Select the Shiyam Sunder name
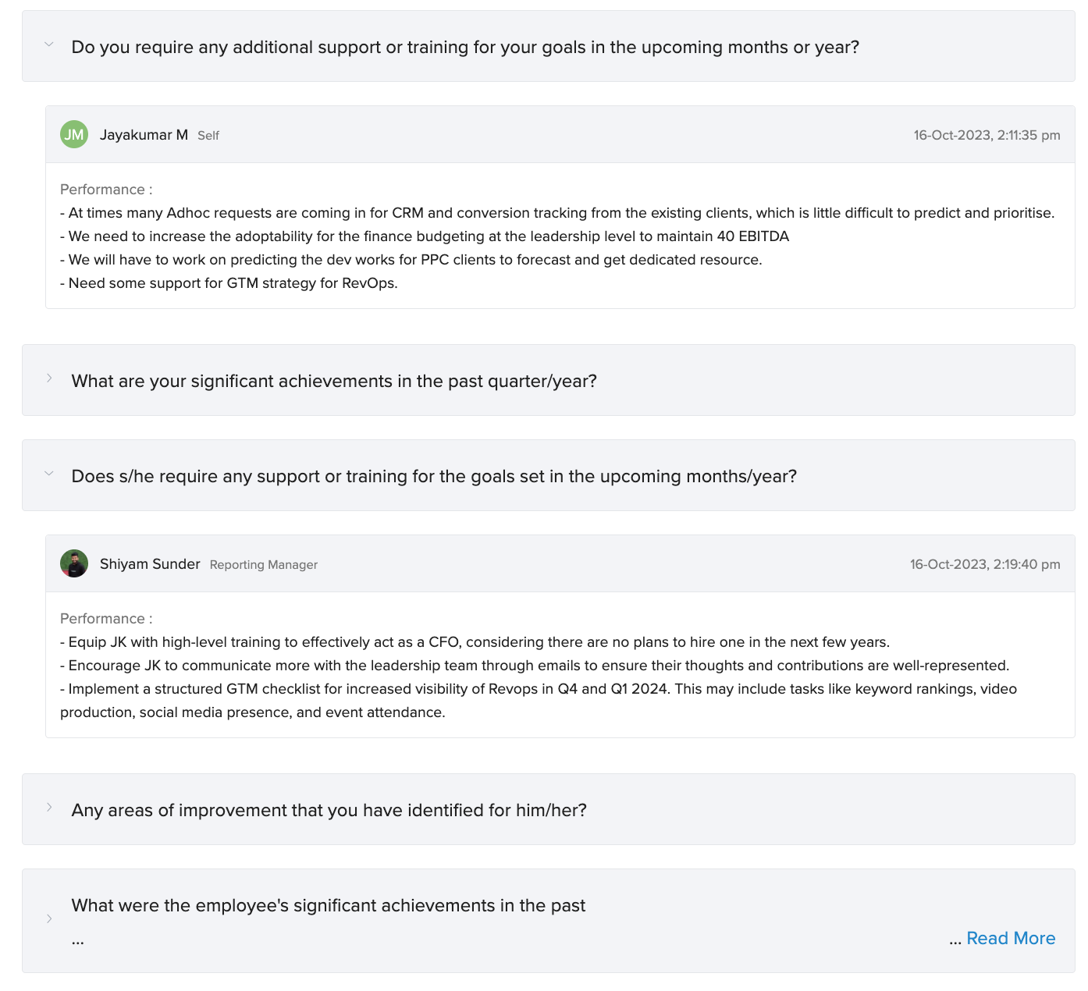1088x991 pixels. click(150, 564)
